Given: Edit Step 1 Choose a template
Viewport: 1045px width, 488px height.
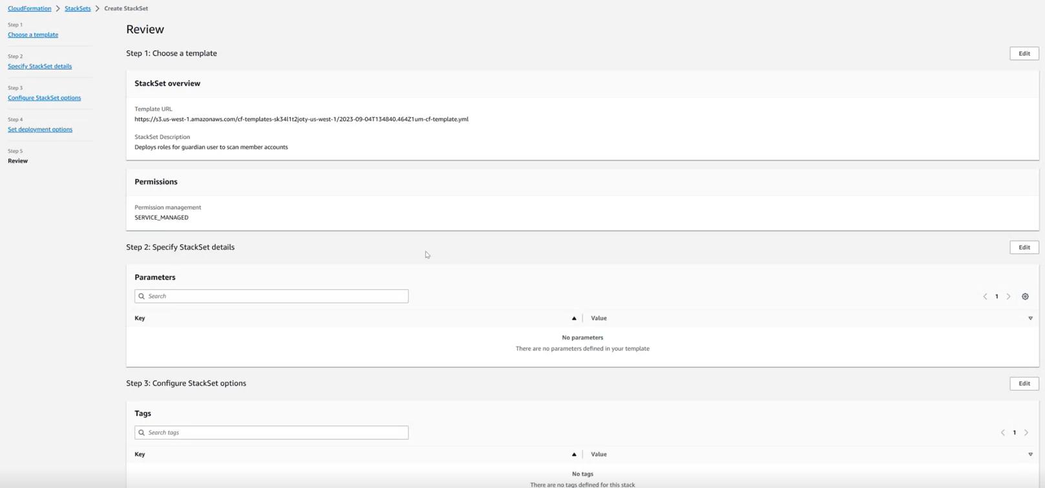Looking at the screenshot, I should click(1024, 54).
